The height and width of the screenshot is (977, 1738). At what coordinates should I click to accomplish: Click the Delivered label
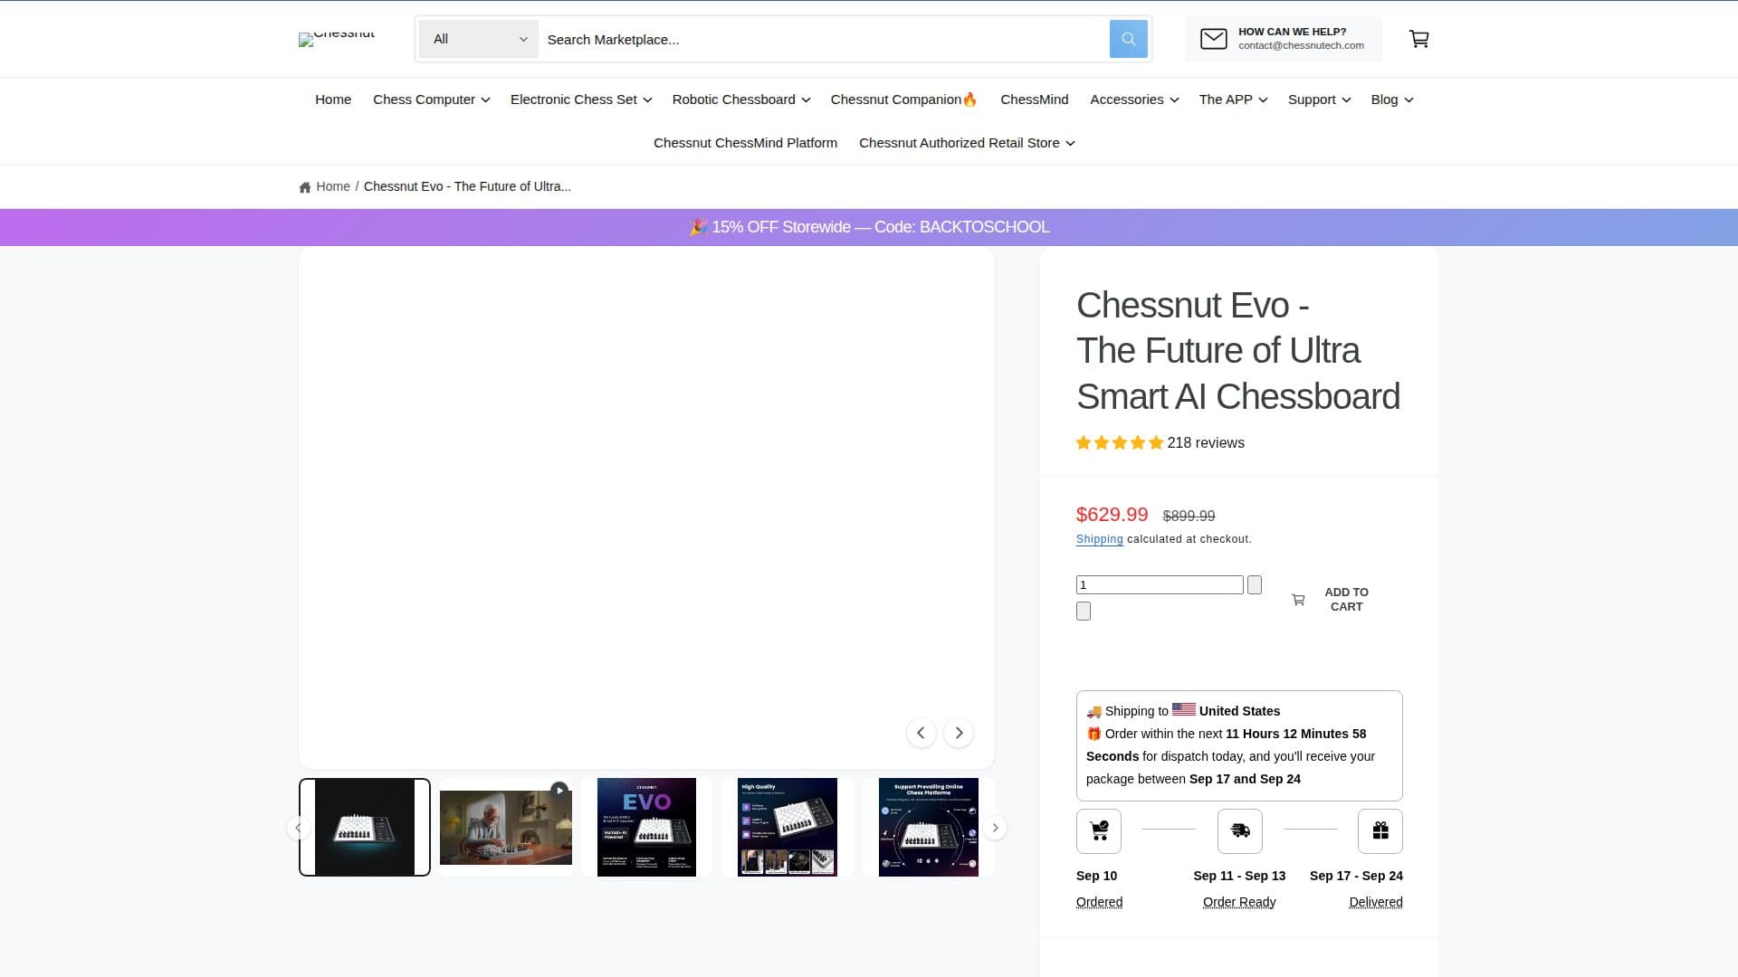[1376, 902]
